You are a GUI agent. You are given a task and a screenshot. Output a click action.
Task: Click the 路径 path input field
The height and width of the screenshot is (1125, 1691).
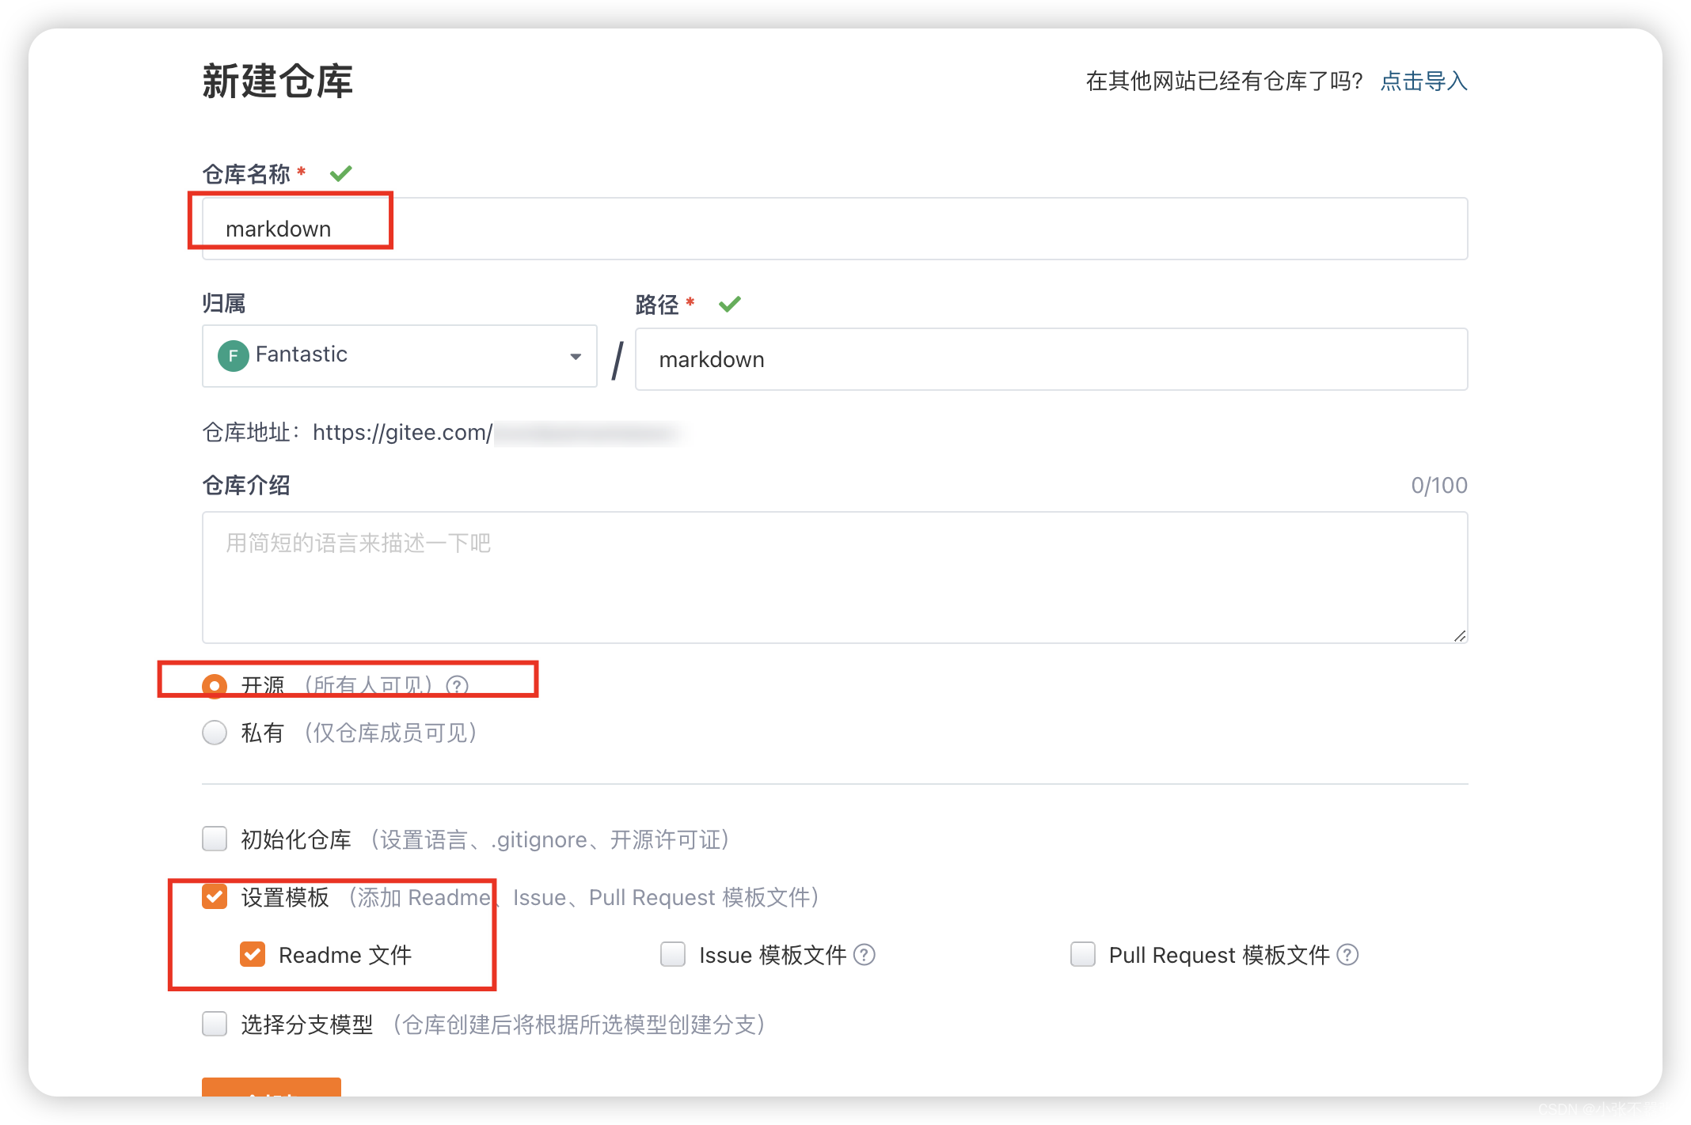1051,359
